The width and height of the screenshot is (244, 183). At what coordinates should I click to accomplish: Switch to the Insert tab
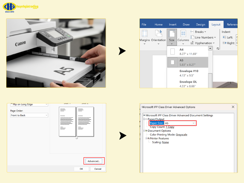point(173,25)
